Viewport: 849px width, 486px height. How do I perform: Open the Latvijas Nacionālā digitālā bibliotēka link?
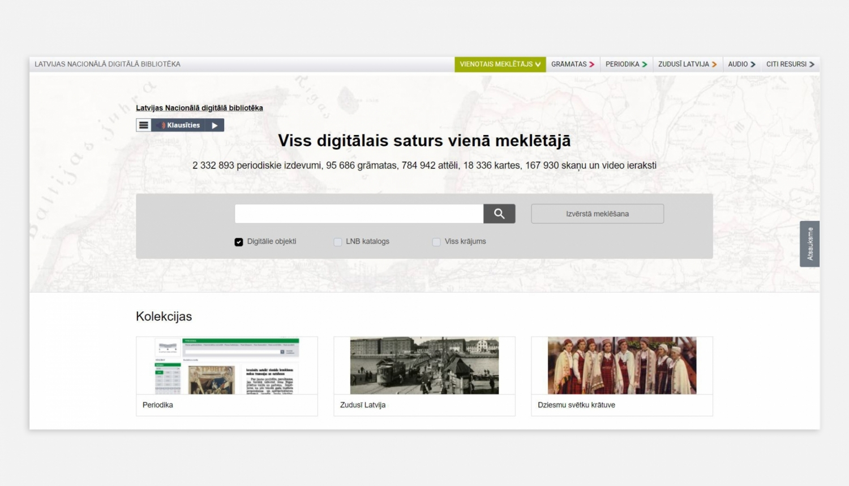pos(199,107)
